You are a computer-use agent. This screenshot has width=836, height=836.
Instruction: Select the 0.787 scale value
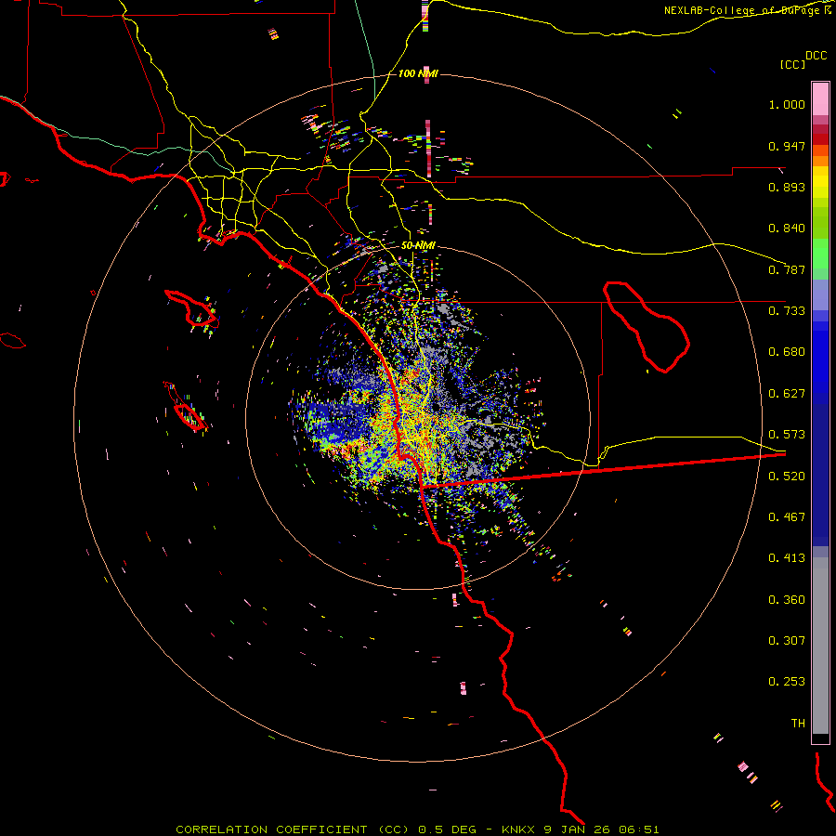pyautogui.click(x=787, y=269)
